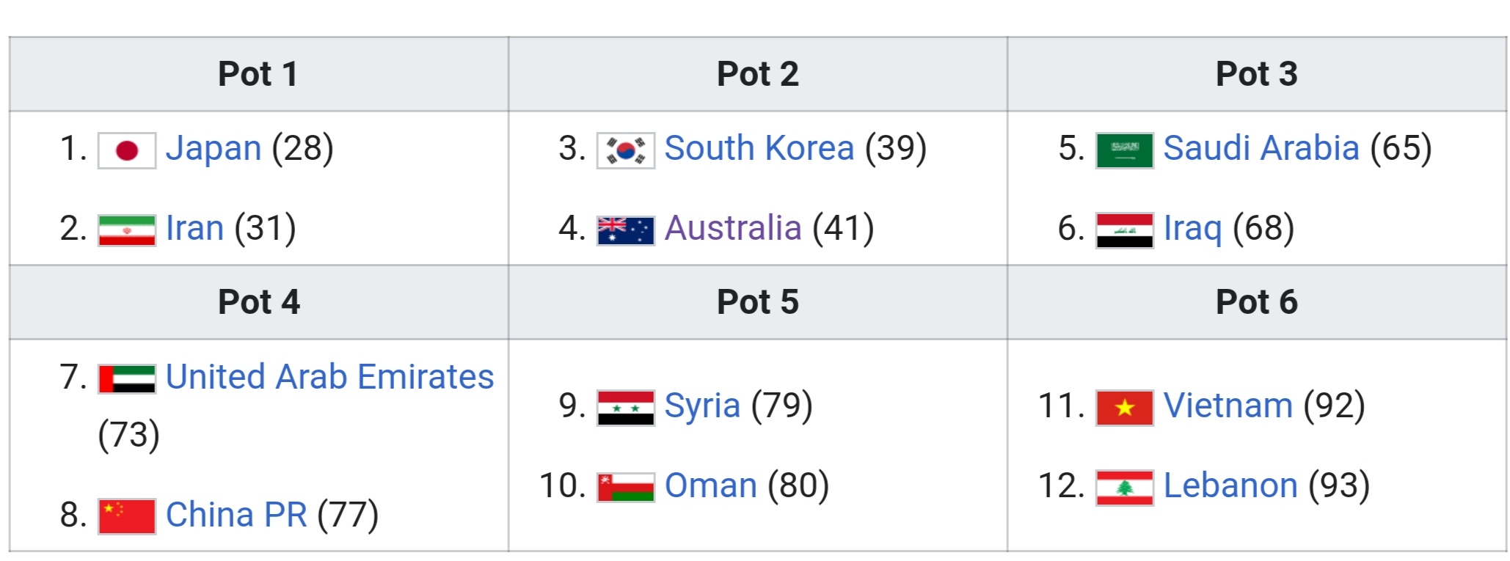Image resolution: width=1510 pixels, height=561 pixels.
Task: Click the Saudi Arabia flag icon
Action: click(x=1125, y=150)
